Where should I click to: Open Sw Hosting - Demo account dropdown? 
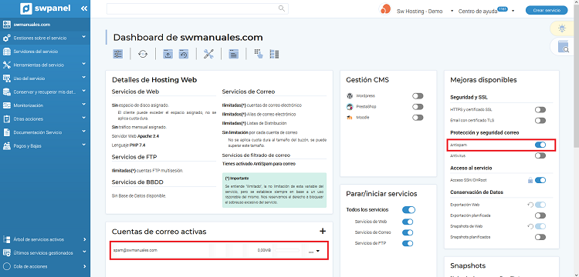point(452,11)
